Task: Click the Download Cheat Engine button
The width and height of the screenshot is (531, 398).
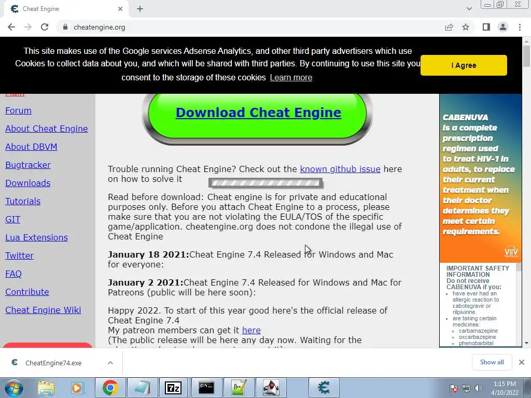Action: (258, 113)
